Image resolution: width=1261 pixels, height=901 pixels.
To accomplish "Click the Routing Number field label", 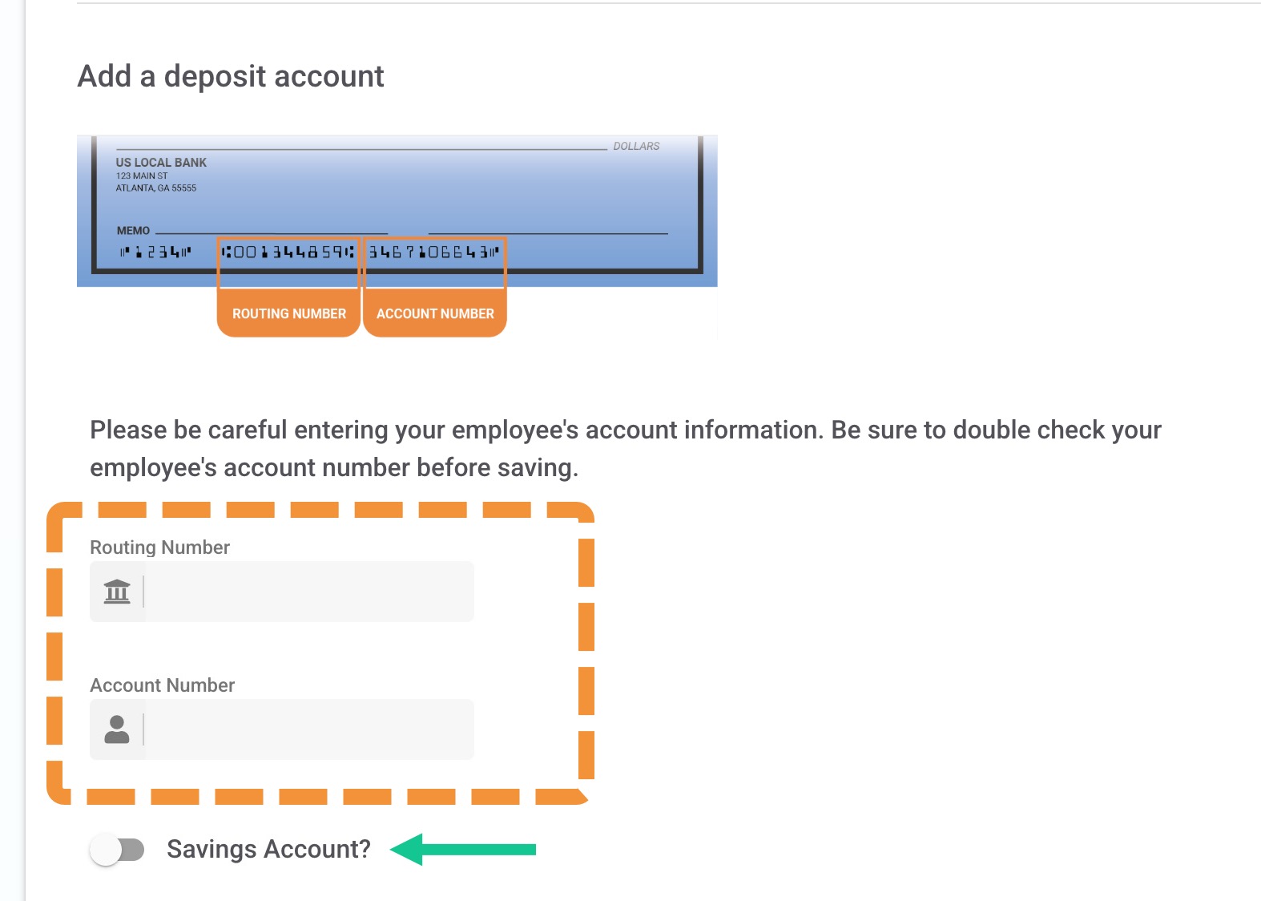I will click(x=159, y=547).
